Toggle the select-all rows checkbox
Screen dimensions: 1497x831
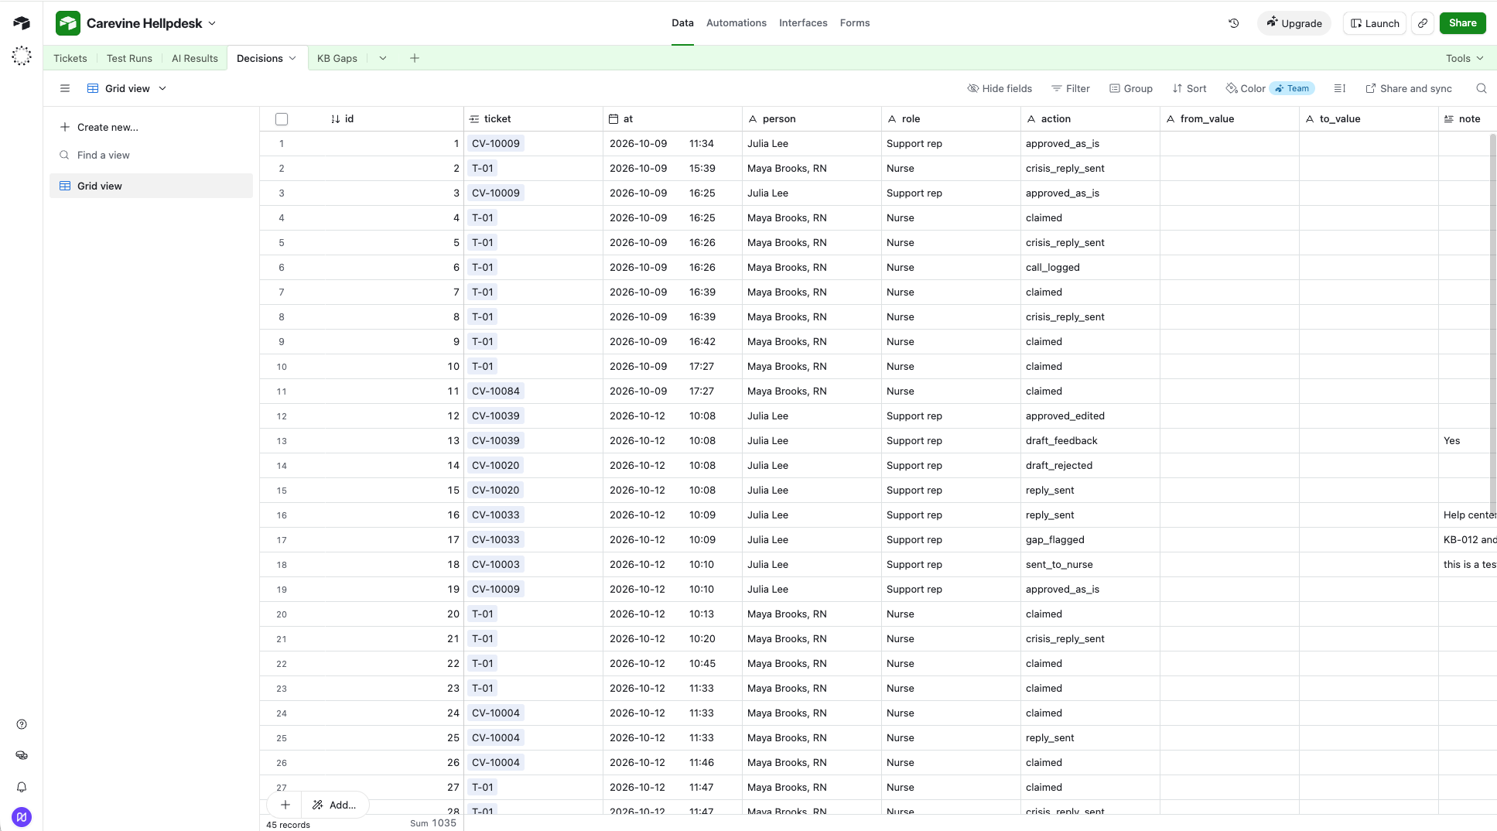click(x=282, y=119)
